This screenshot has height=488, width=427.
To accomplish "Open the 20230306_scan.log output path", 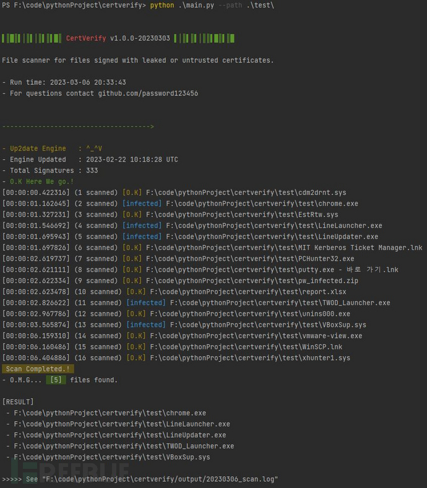I will (161, 479).
